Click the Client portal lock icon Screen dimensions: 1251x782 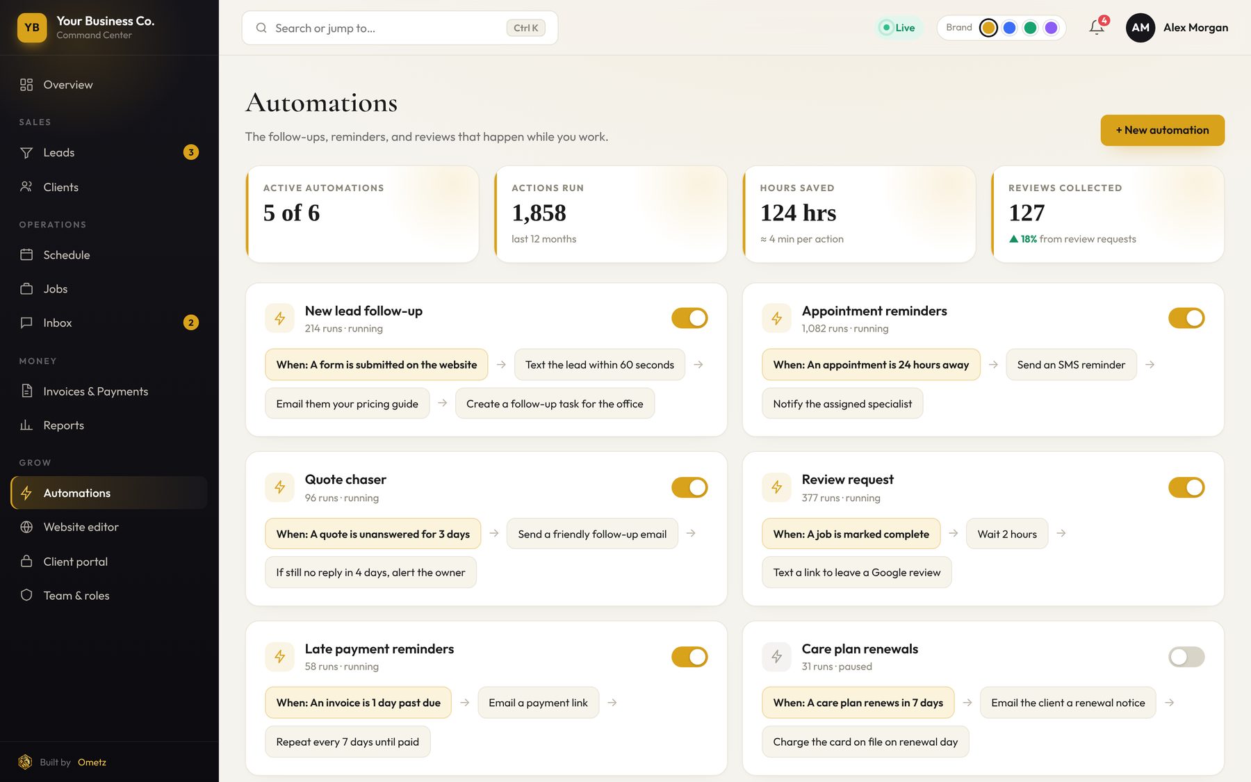pos(26,561)
